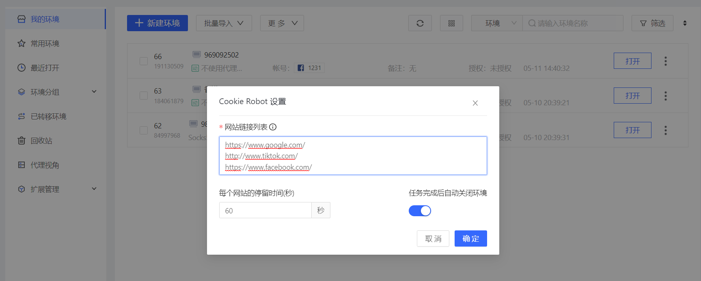Click the 代理视角 list icon
Image resolution: width=701 pixels, height=281 pixels.
pyautogui.click(x=22, y=165)
